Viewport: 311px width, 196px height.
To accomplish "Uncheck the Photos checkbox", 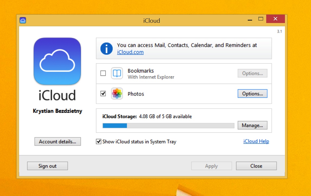I will (x=103, y=94).
